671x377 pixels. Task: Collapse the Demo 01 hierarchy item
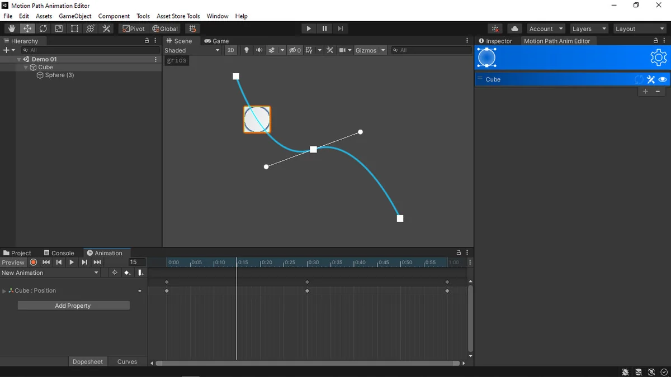19,59
